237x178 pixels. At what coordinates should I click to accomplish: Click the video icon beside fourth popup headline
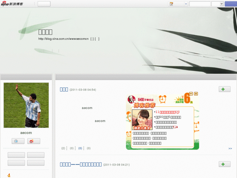click(175, 127)
